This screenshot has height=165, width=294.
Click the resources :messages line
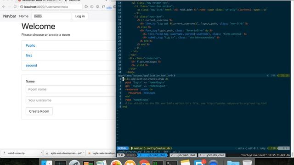(142, 93)
